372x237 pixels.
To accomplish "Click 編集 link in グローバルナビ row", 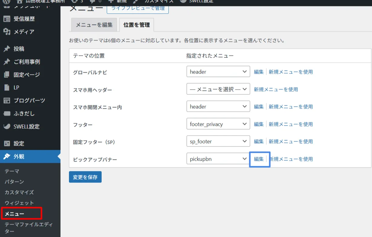I will (259, 72).
